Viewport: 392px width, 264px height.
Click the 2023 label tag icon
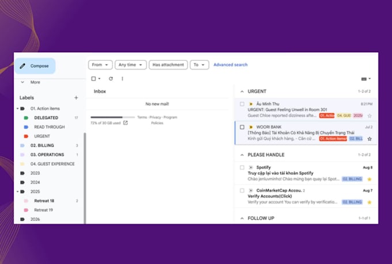tap(22, 173)
